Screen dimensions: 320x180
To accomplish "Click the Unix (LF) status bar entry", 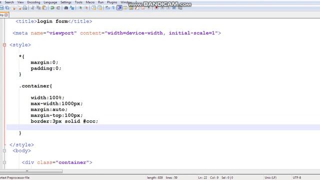I will click(270, 178).
